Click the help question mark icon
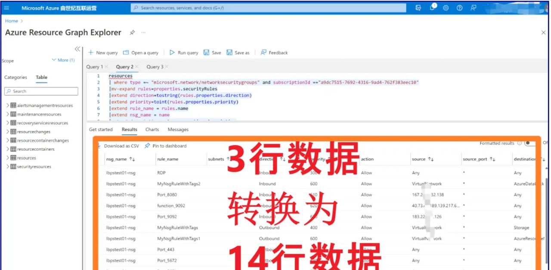551x270 pixels. coord(459,8)
